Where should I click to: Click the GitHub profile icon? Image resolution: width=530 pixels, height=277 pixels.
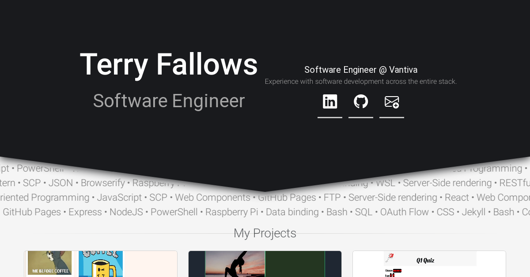(360, 101)
